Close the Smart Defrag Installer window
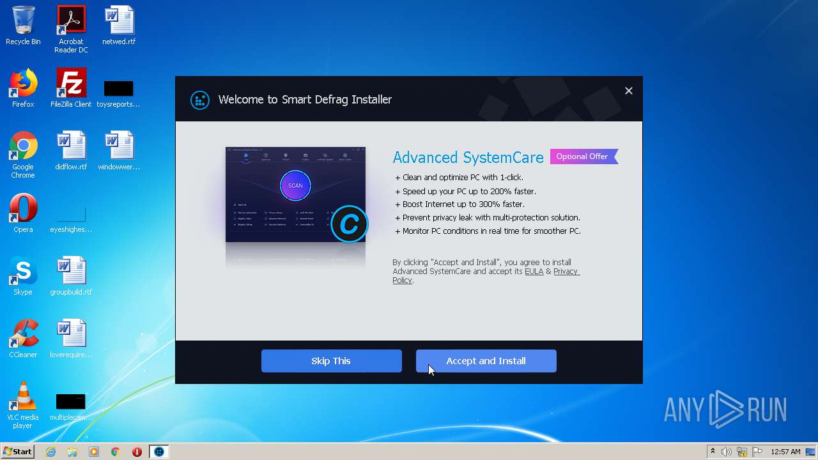Screen dimensions: 818x460 [x=629, y=91]
